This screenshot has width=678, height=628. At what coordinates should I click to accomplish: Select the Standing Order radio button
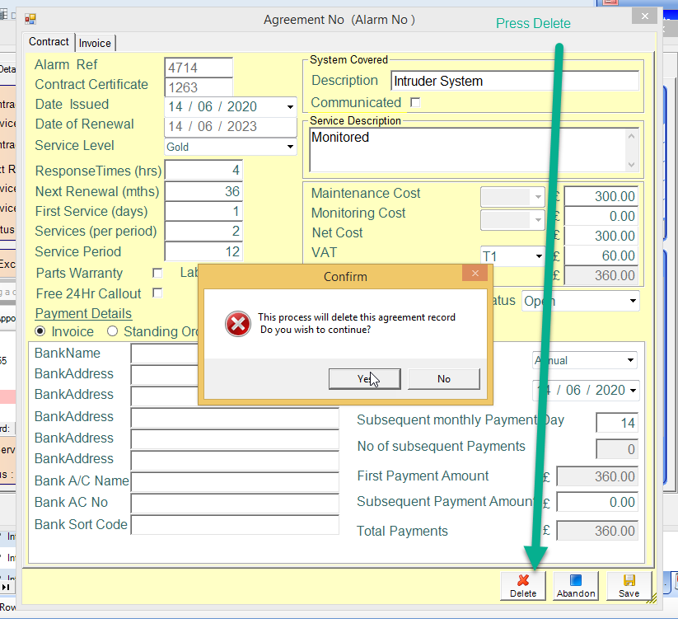pos(112,331)
